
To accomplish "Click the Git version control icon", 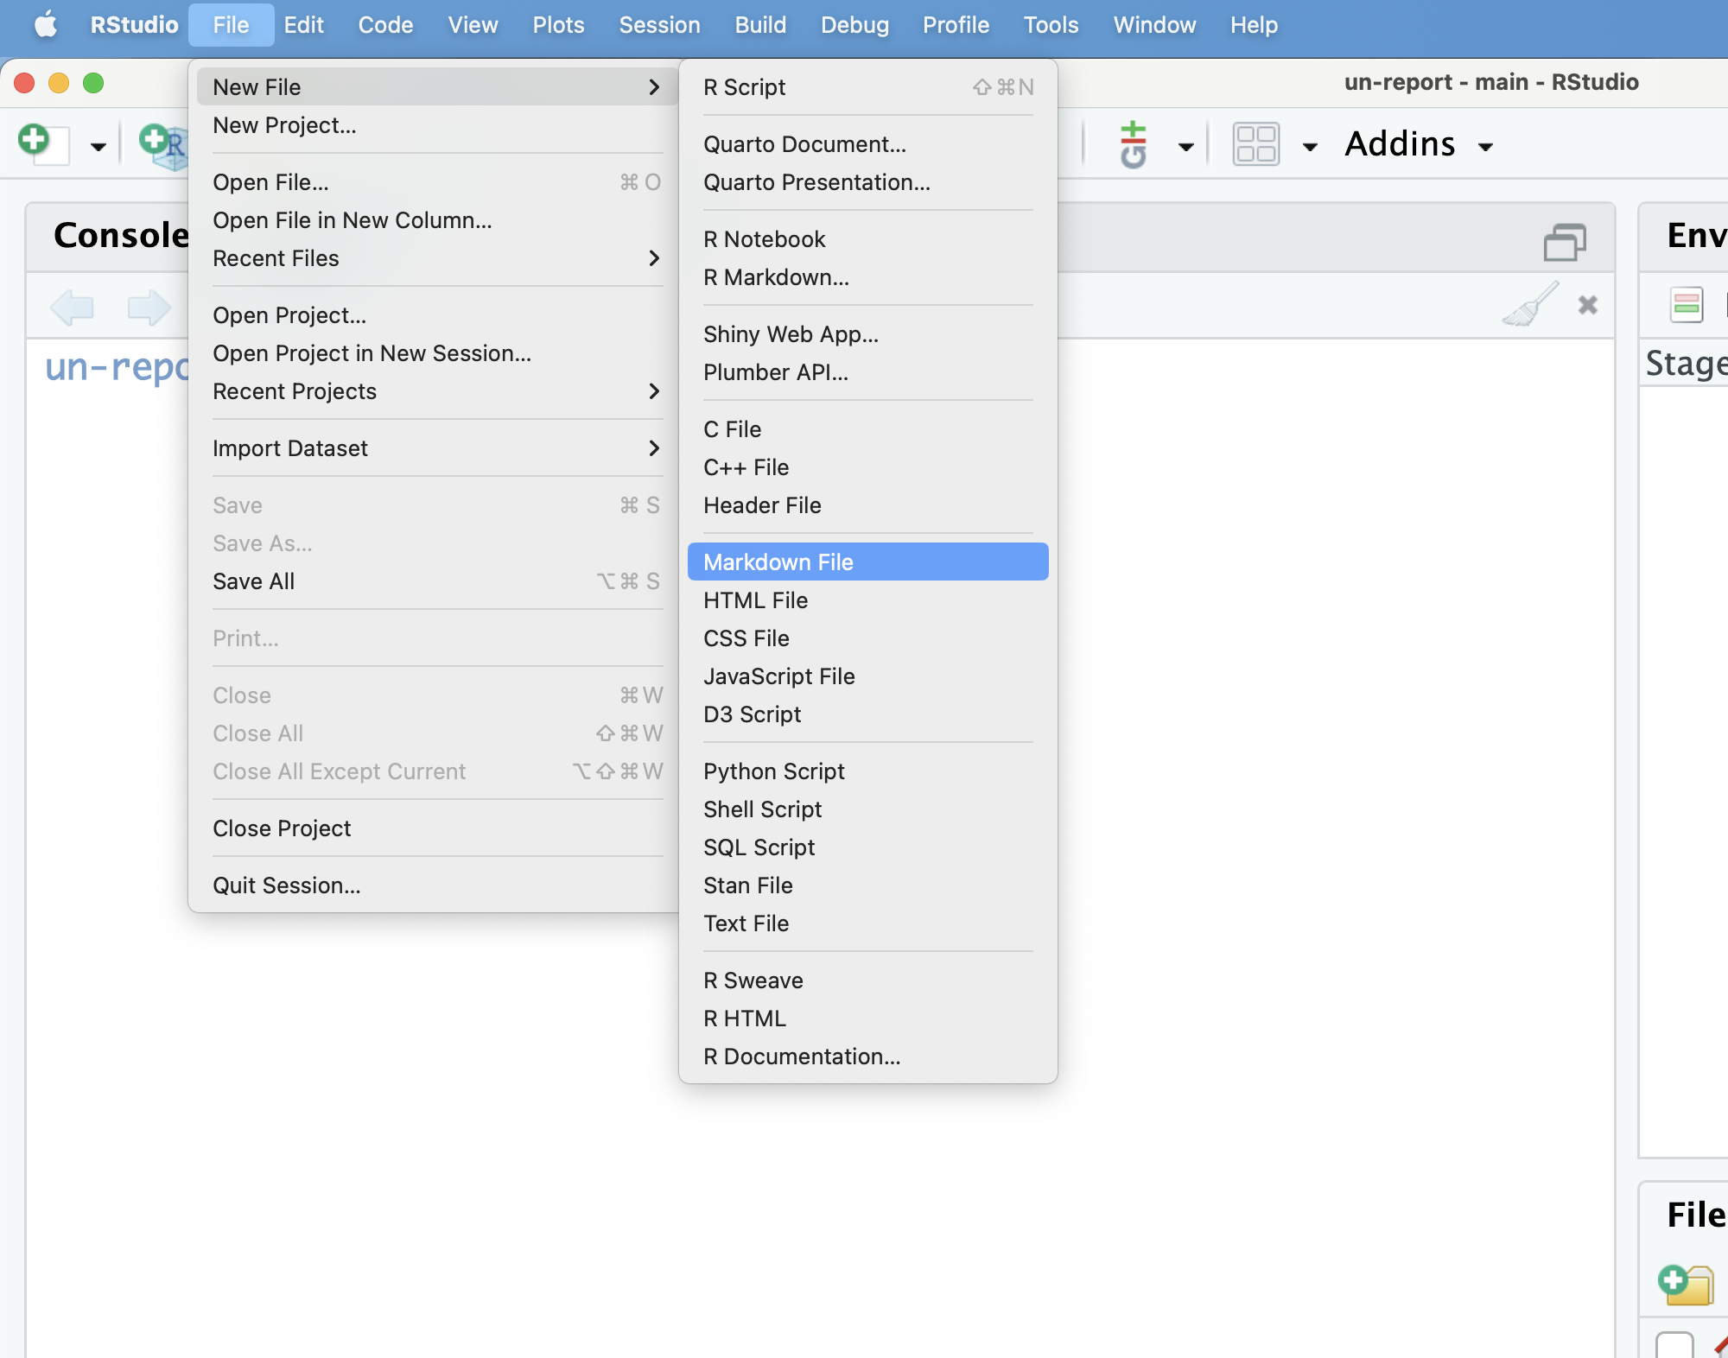I will (x=1134, y=144).
